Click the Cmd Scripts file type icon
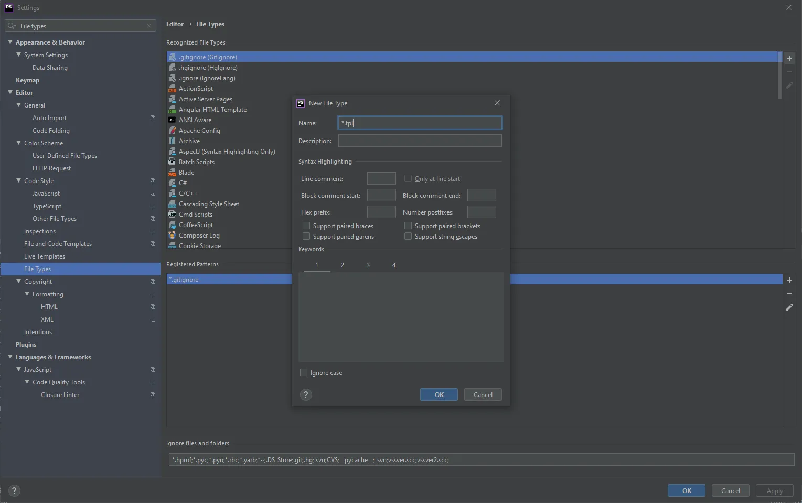802x503 pixels. point(172,215)
